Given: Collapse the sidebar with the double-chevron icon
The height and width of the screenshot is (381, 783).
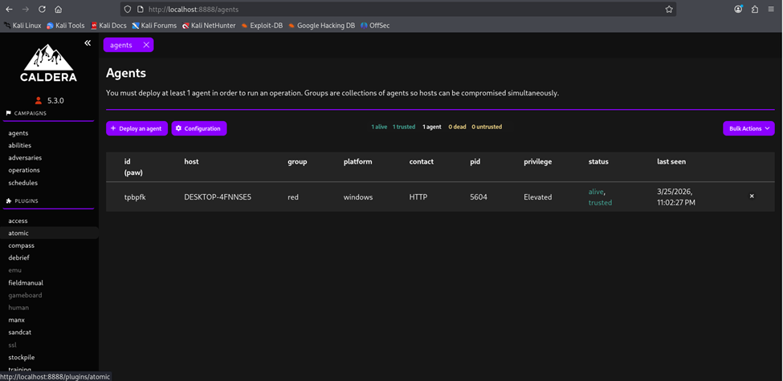Looking at the screenshot, I should [88, 43].
